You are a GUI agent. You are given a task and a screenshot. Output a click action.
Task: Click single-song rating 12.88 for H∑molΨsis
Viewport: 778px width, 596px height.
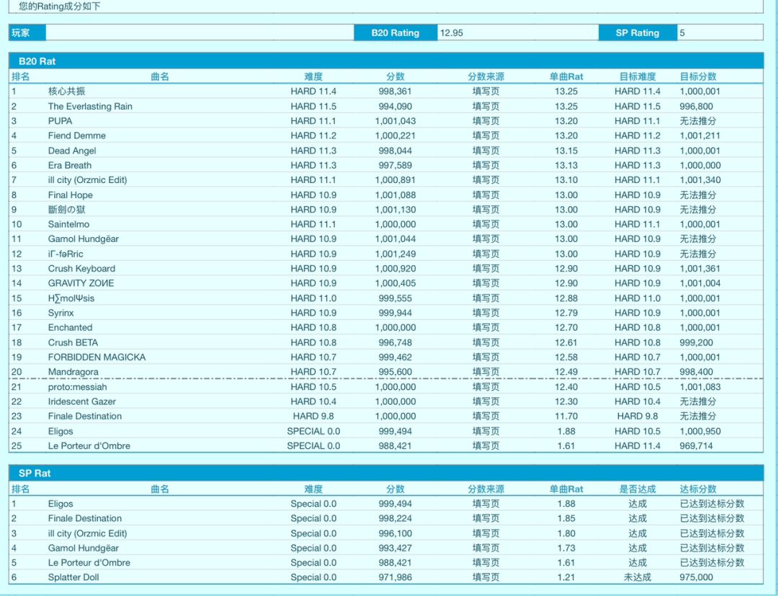click(566, 298)
